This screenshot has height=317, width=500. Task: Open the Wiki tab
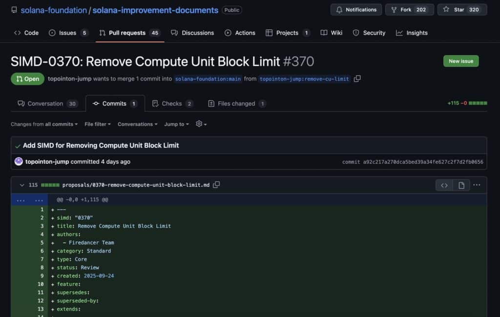pyautogui.click(x=332, y=33)
